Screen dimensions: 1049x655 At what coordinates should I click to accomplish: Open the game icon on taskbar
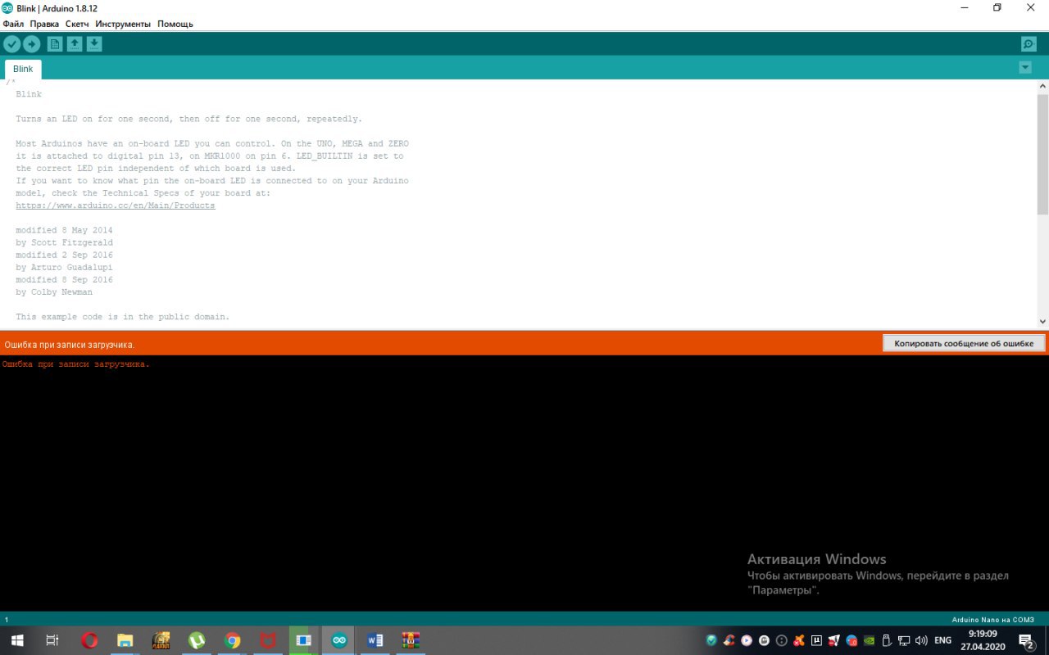point(161,640)
